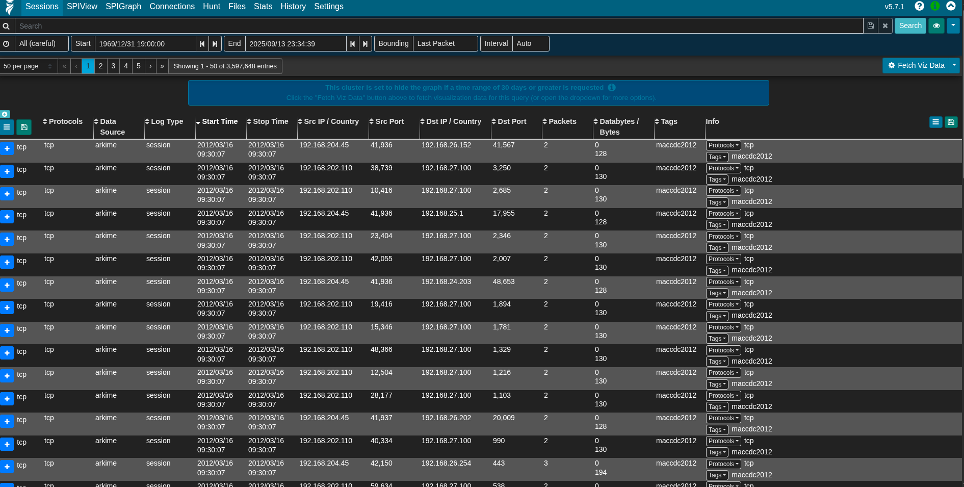Go to page 2 of results

coord(101,66)
